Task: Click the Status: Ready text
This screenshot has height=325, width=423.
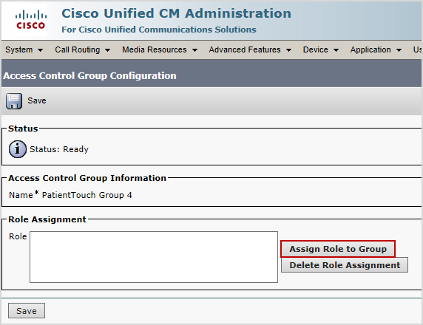Action: [x=59, y=149]
